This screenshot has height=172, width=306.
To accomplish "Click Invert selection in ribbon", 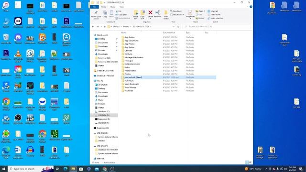I will 216,18.
